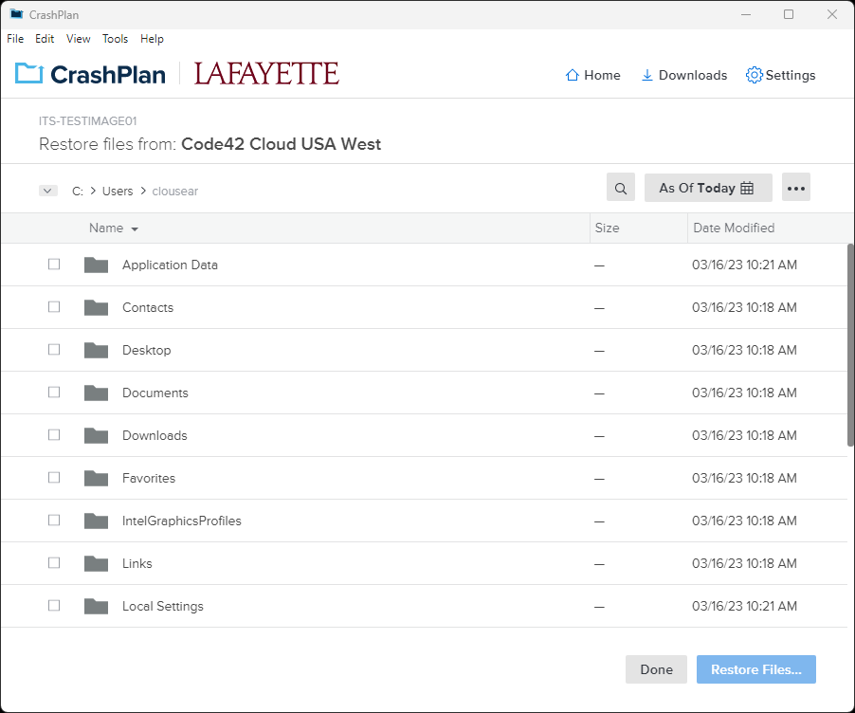Open Settings gear icon
The image size is (855, 713).
755,75
